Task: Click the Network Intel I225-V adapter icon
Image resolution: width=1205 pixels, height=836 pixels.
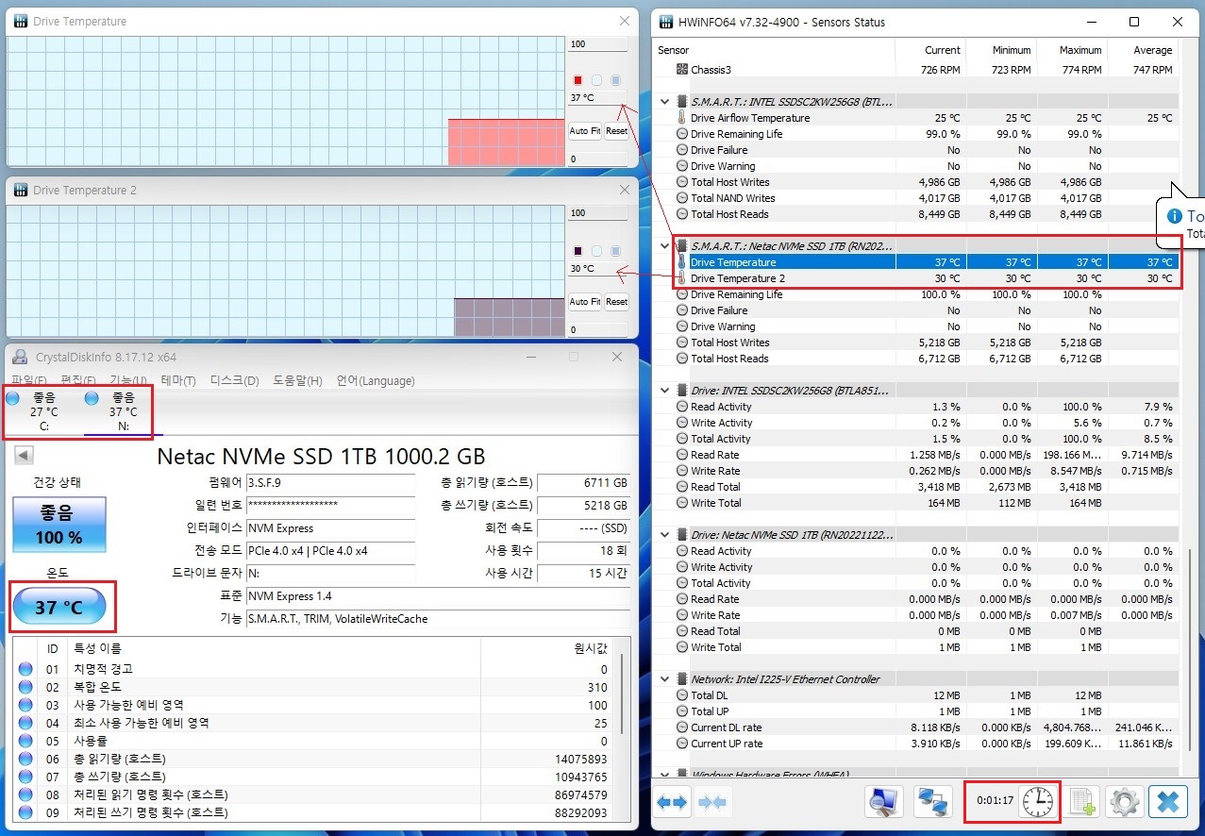Action: (x=682, y=679)
